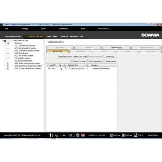Screen dimensions: 162x162
Task: Open the Components tab
Action: (x=150, y=51)
